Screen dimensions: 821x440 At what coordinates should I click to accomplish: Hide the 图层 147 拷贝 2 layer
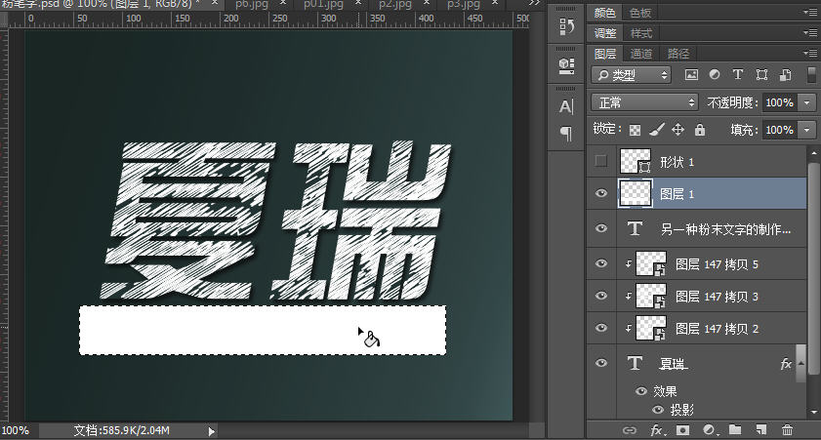(601, 328)
